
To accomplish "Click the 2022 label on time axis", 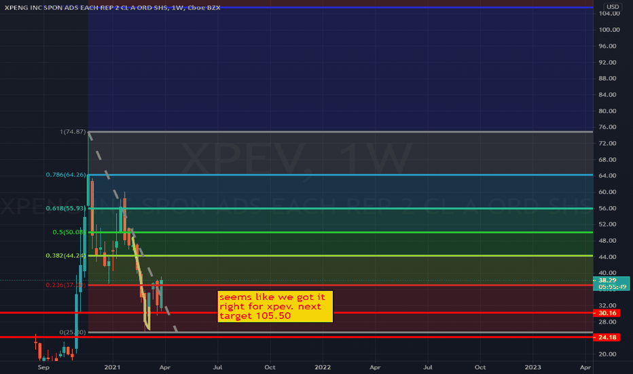I will 323,367.
